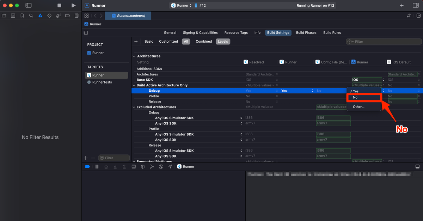423x221 pixels.
Task: Choose Other... from the popup menu
Action: point(364,107)
